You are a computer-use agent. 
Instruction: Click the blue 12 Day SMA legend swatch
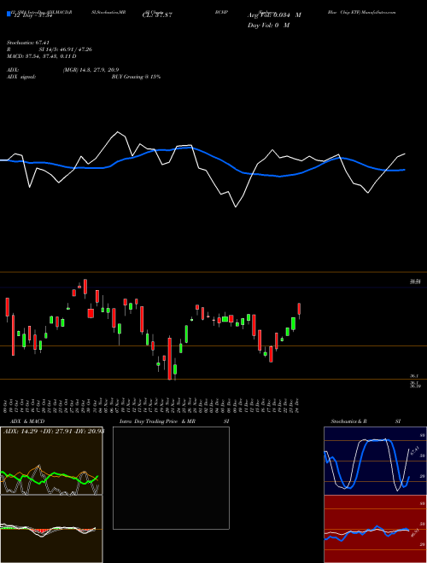tap(9, 15)
